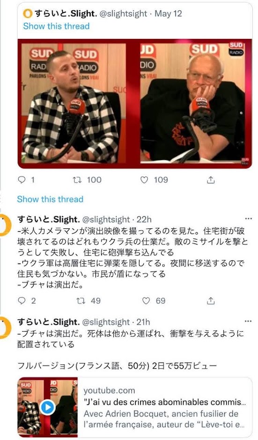Show this thread link above the video

coord(56,26)
